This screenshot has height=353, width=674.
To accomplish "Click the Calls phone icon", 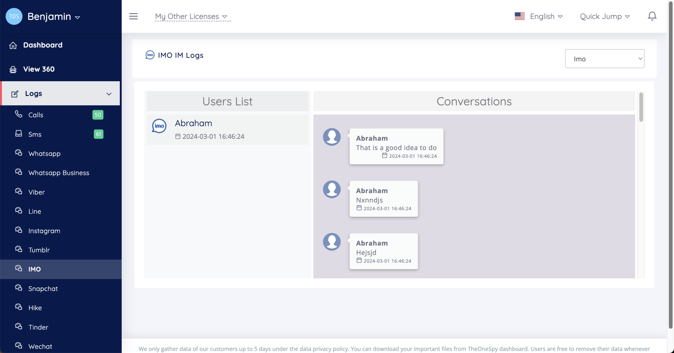I will coord(18,114).
